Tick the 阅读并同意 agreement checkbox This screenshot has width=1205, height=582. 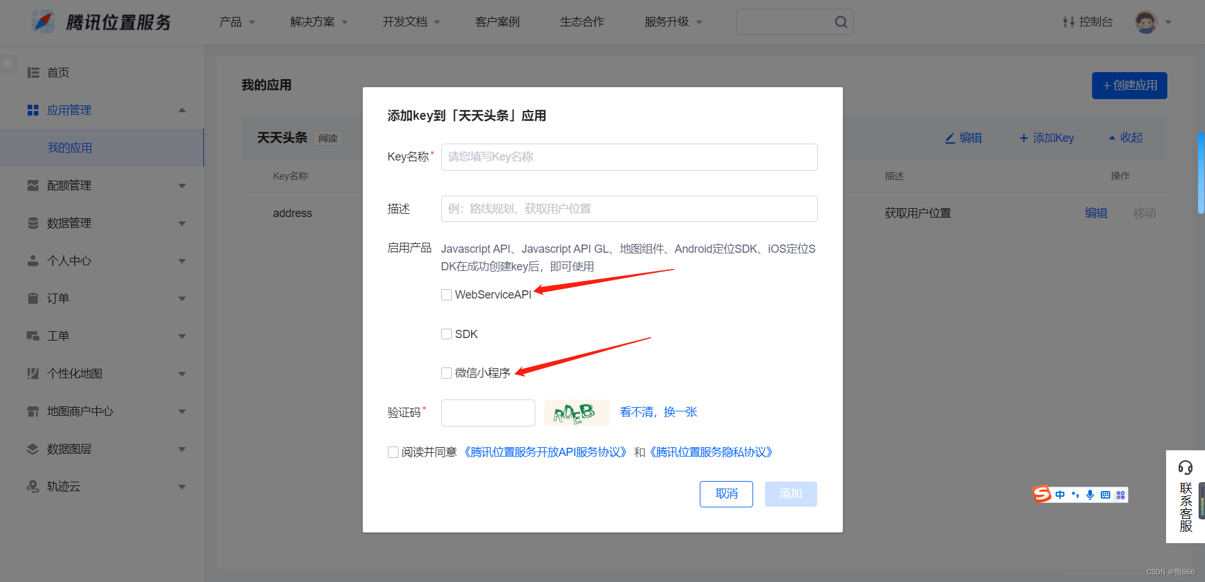tap(393, 452)
